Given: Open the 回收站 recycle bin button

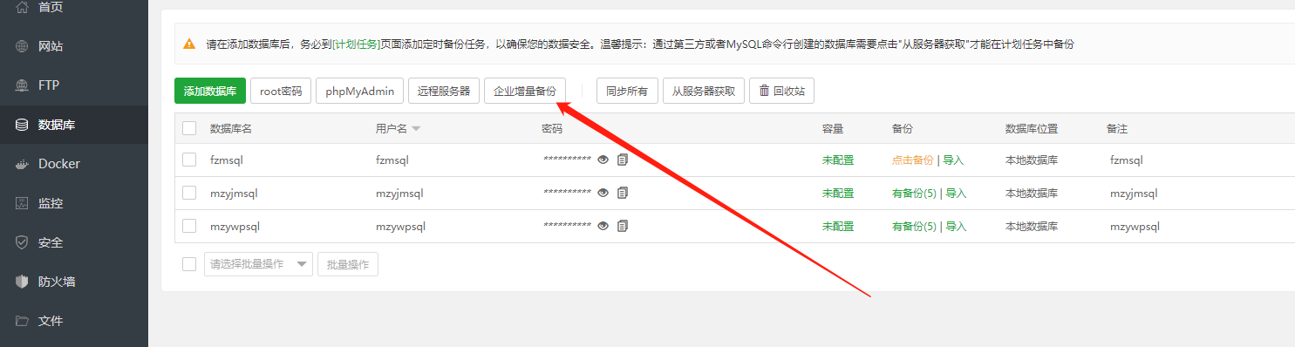Looking at the screenshot, I should (x=781, y=91).
